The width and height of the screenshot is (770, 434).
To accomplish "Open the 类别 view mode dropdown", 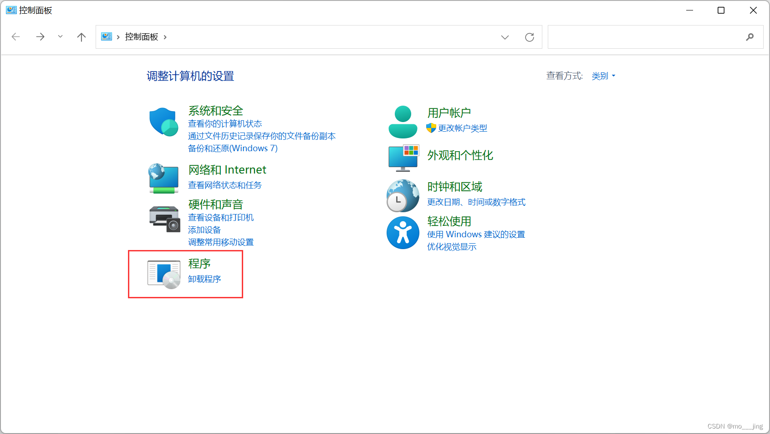I will 603,76.
